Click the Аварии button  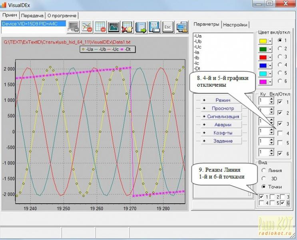[223, 124]
